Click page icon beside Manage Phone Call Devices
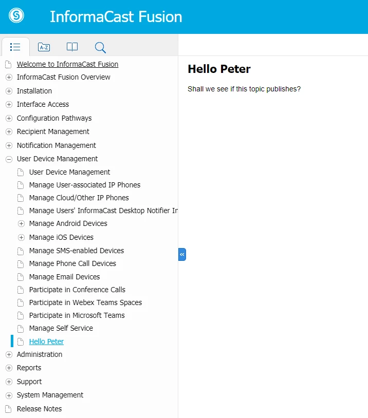368x418 pixels. click(21, 263)
